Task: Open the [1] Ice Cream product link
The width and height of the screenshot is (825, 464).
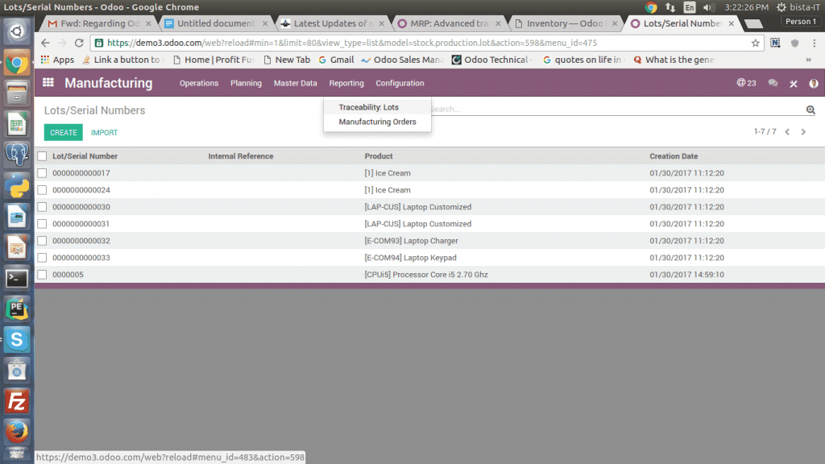Action: click(x=389, y=173)
